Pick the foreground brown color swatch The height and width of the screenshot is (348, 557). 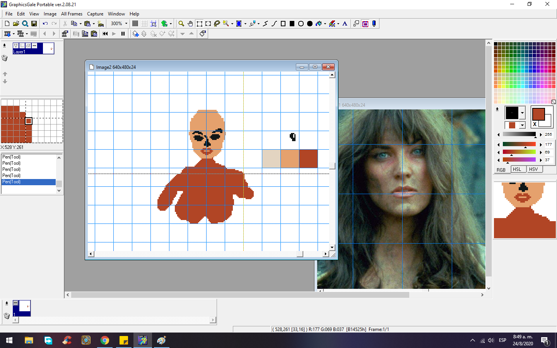(538, 114)
